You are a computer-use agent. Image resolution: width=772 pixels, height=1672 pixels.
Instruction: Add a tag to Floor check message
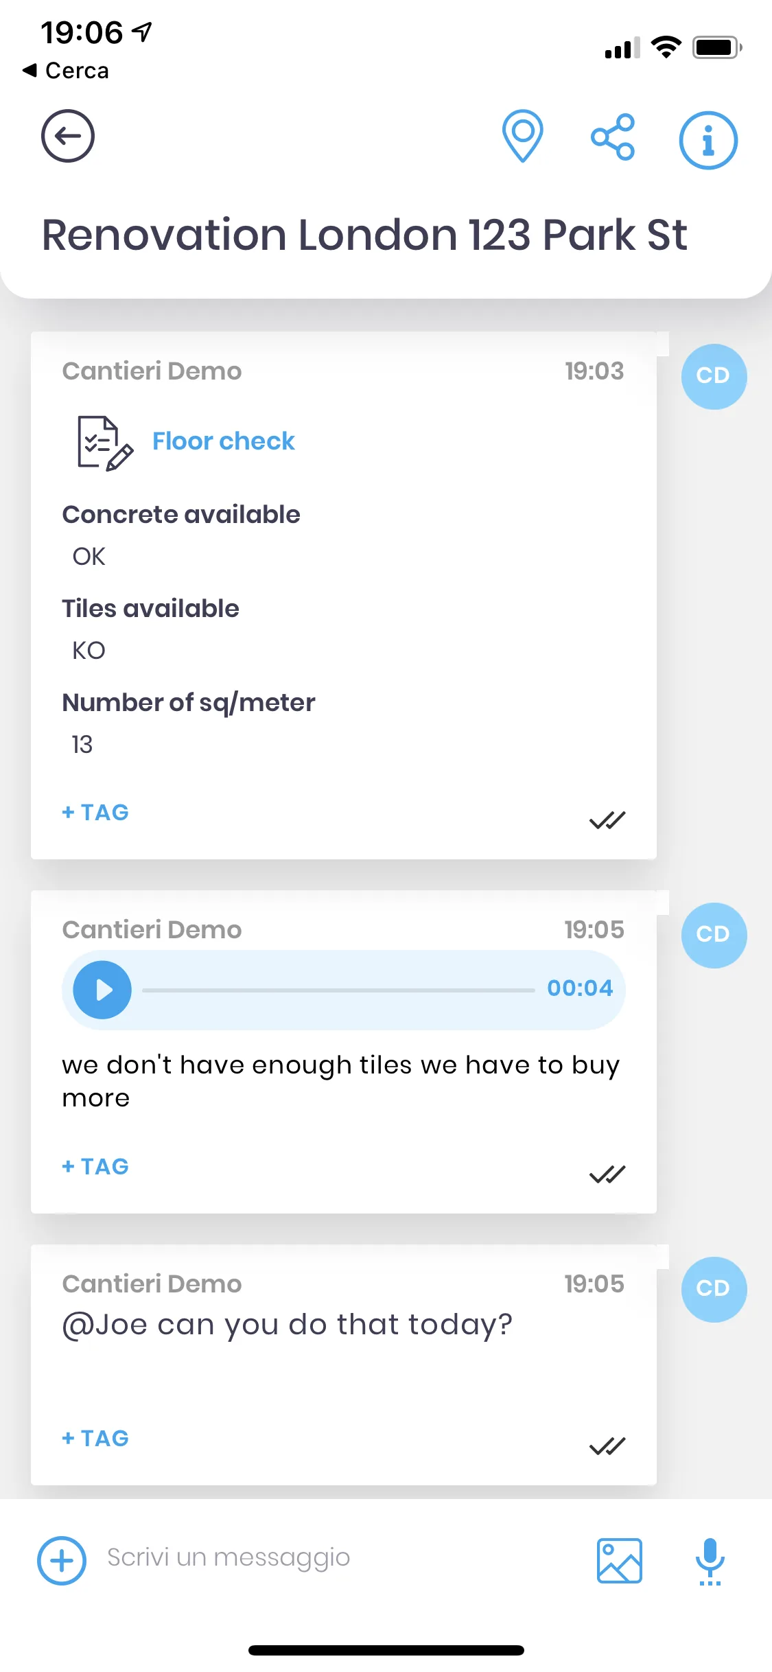tap(95, 813)
